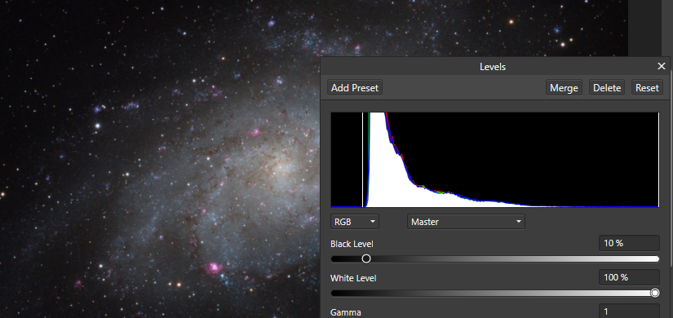Click the histogram graph in Levels

(495, 160)
